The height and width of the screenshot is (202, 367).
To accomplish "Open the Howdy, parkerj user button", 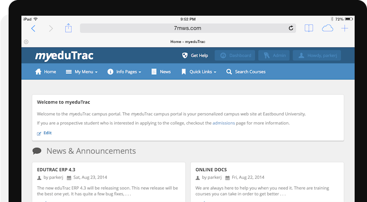I will click(317, 56).
